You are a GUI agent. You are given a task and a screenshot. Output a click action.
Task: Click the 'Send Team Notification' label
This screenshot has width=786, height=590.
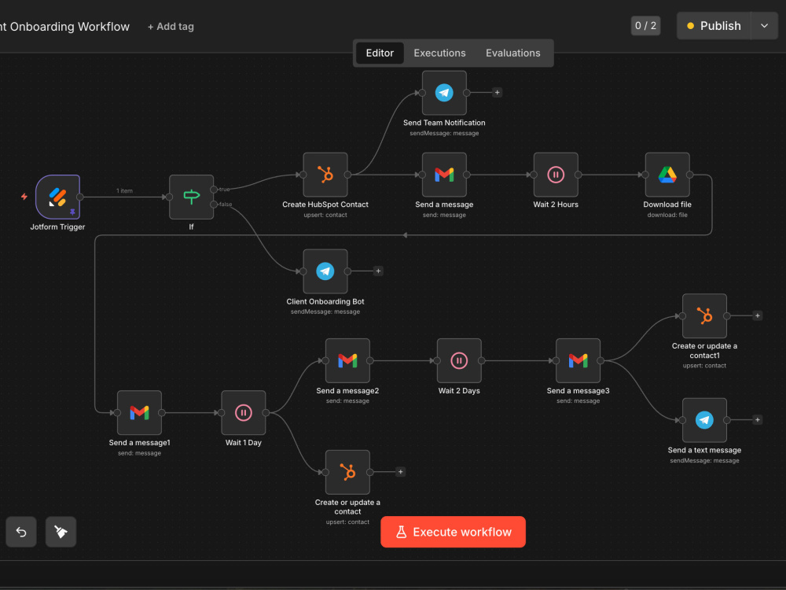[x=444, y=123]
